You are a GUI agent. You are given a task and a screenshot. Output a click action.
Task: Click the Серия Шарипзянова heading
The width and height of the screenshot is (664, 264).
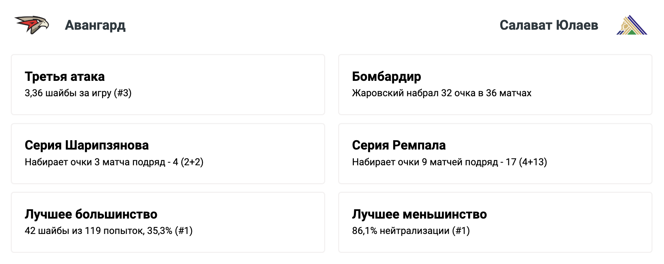coord(87,145)
